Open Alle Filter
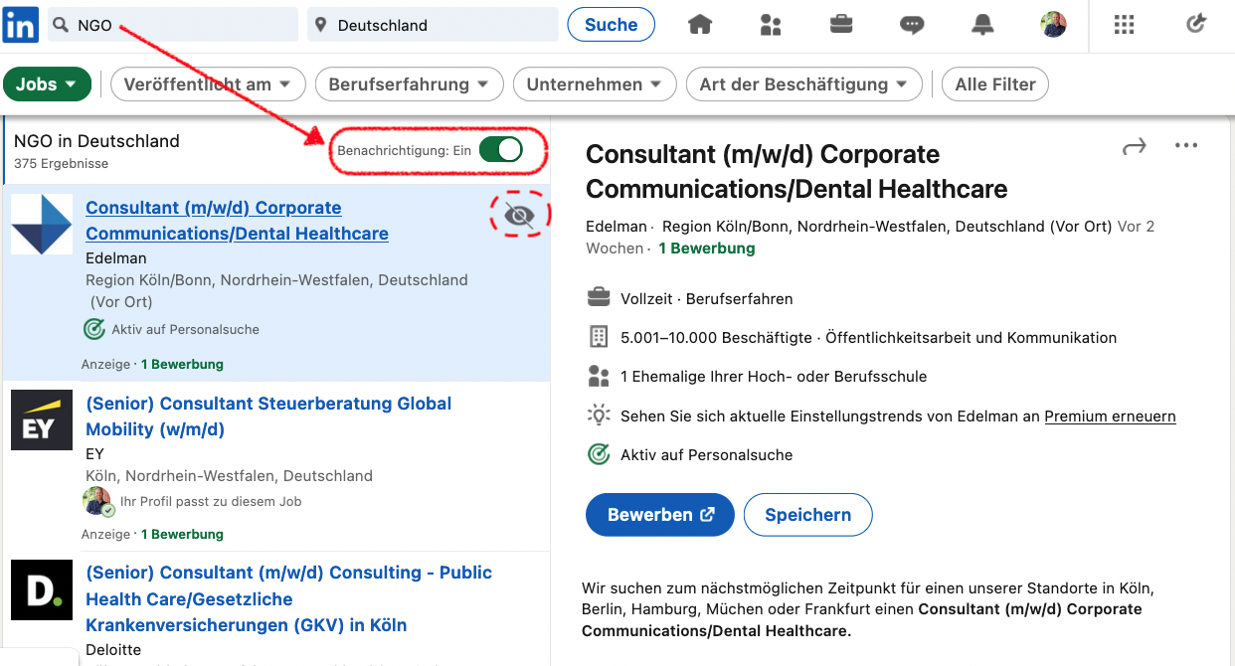 [995, 84]
